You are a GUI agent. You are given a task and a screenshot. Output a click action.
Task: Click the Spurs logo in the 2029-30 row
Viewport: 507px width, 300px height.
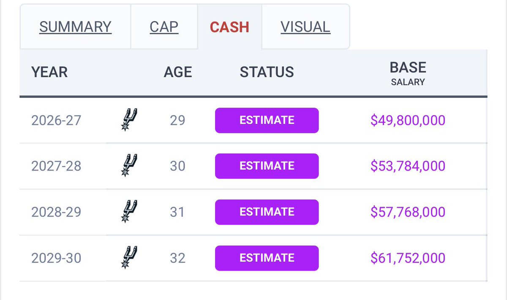(128, 257)
